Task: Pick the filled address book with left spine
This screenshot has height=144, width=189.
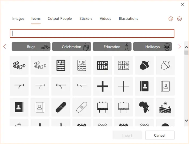Action: (x=144, y=86)
